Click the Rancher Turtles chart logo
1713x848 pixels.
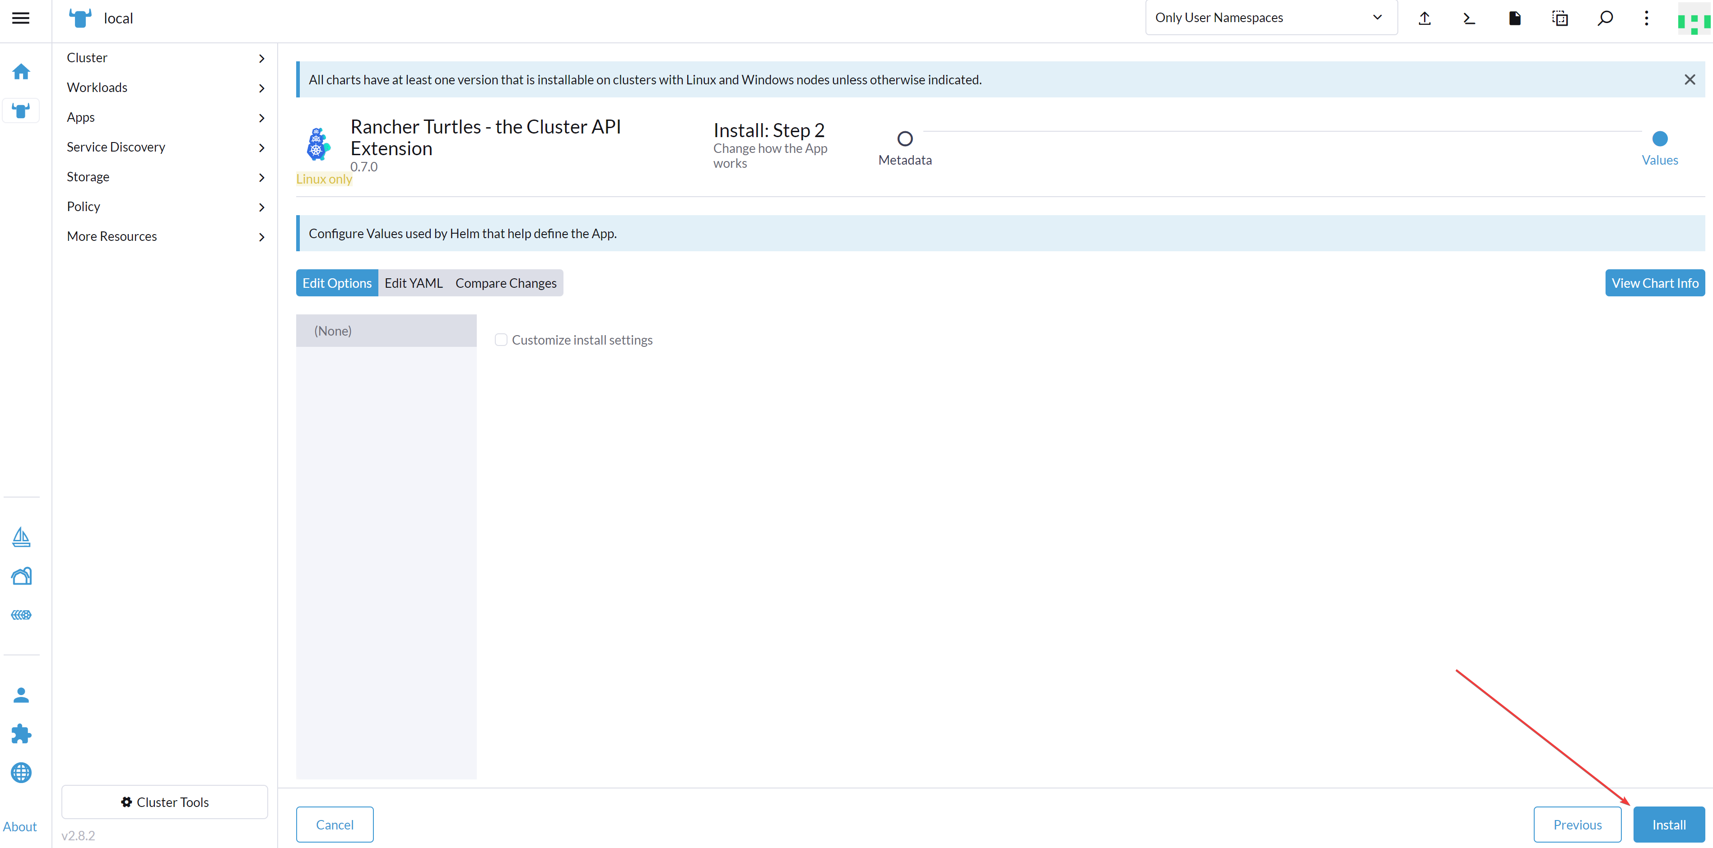click(x=318, y=144)
